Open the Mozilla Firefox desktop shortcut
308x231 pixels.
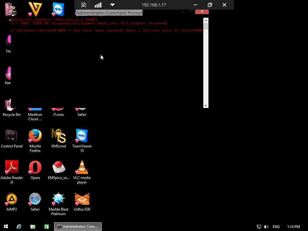[35, 140]
